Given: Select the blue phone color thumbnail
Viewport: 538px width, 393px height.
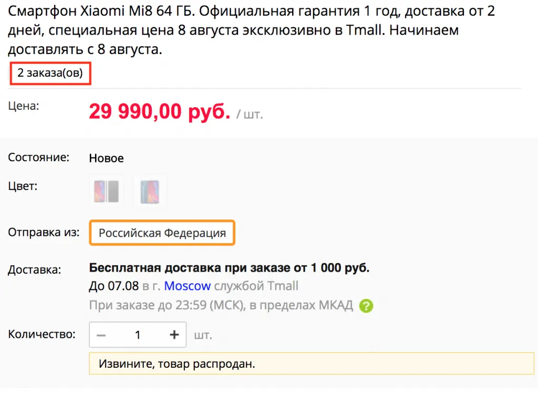Looking at the screenshot, I should tap(150, 191).
